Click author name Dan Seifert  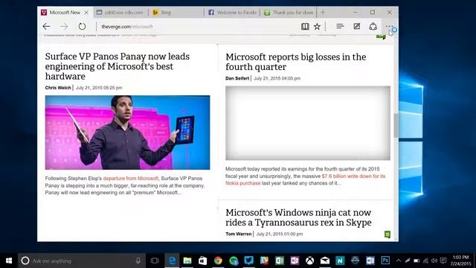[x=237, y=78]
